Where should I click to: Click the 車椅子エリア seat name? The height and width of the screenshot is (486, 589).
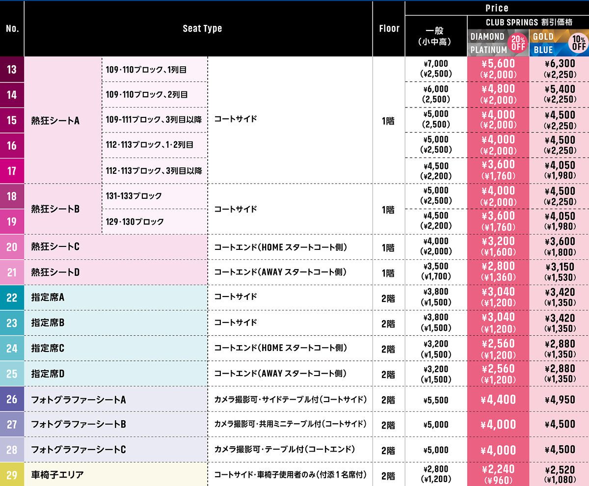pyautogui.click(x=57, y=475)
